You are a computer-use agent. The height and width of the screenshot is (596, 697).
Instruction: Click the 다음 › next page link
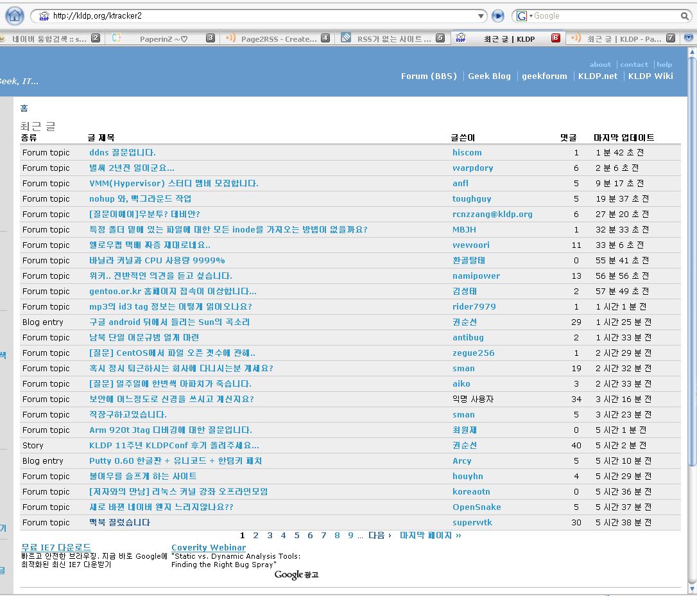[379, 536]
